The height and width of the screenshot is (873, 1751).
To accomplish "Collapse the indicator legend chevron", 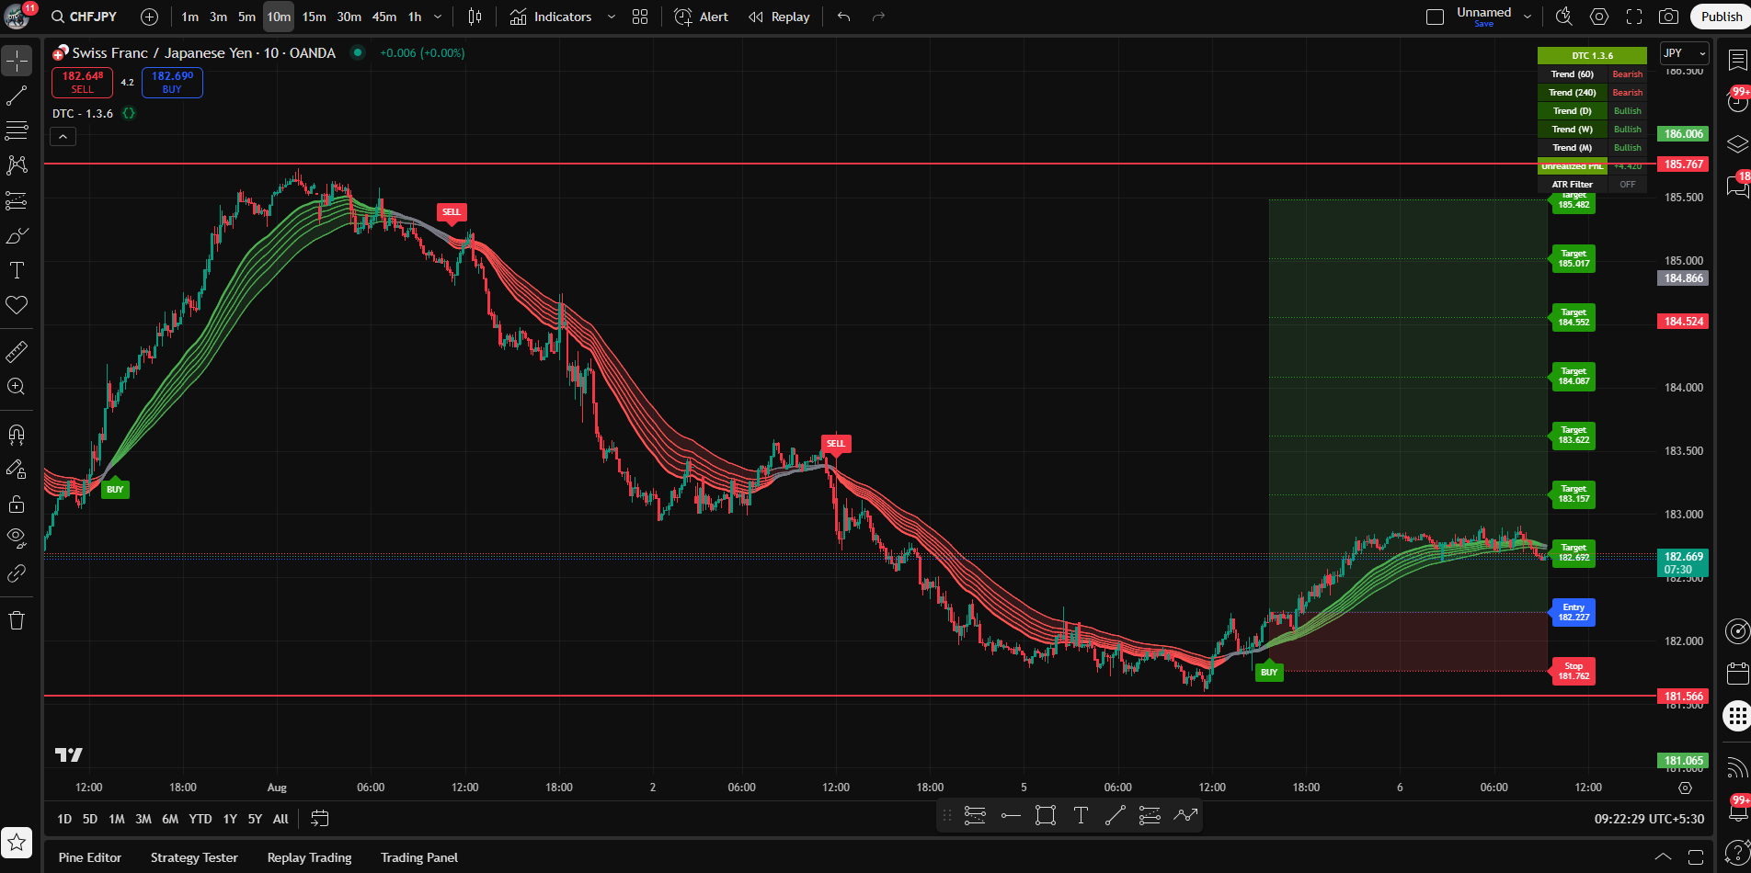I will 63,137.
